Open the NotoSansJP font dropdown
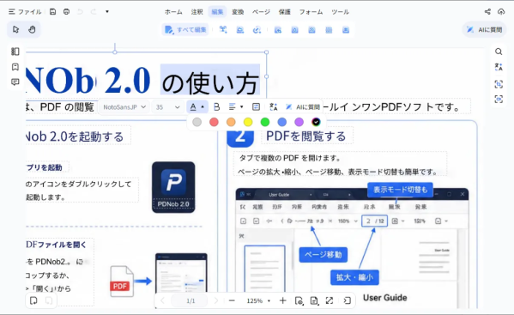514x315 pixels. click(124, 107)
